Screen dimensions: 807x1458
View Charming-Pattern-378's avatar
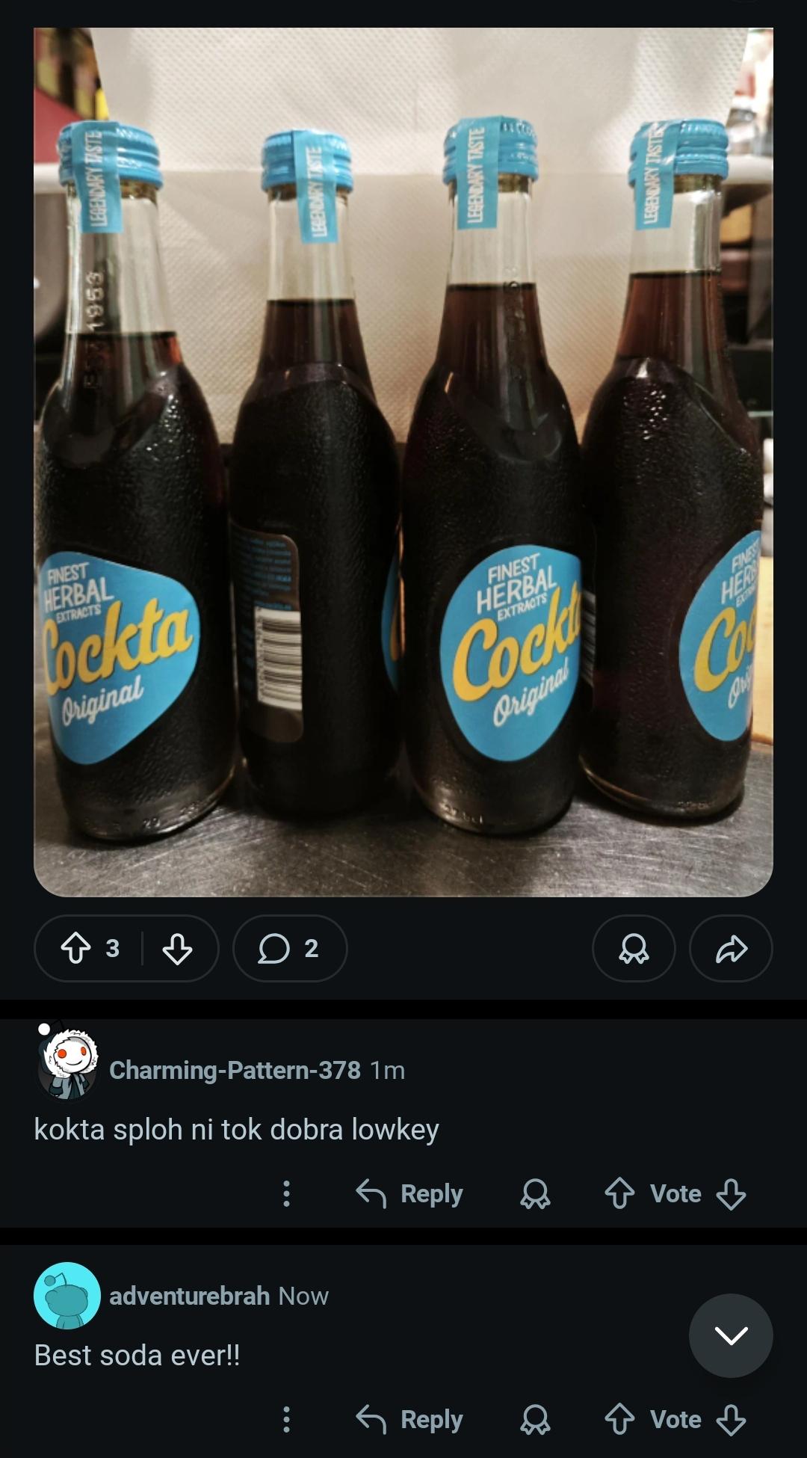point(67,1063)
